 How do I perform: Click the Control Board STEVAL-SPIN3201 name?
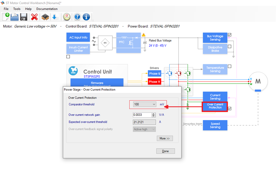pos(104,27)
